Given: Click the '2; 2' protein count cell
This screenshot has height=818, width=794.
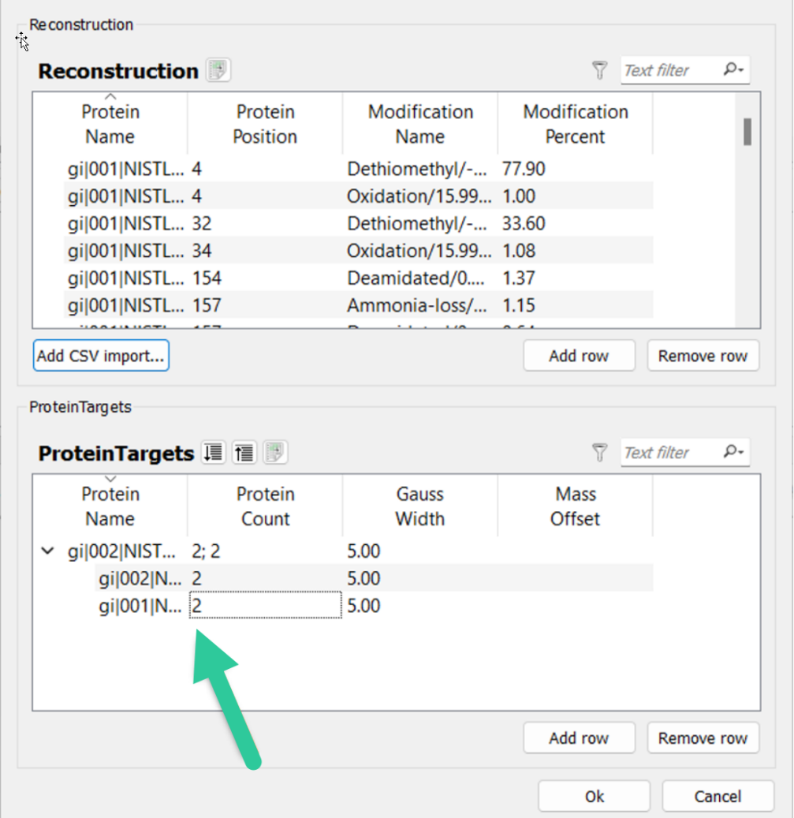Looking at the screenshot, I should coord(265,551).
